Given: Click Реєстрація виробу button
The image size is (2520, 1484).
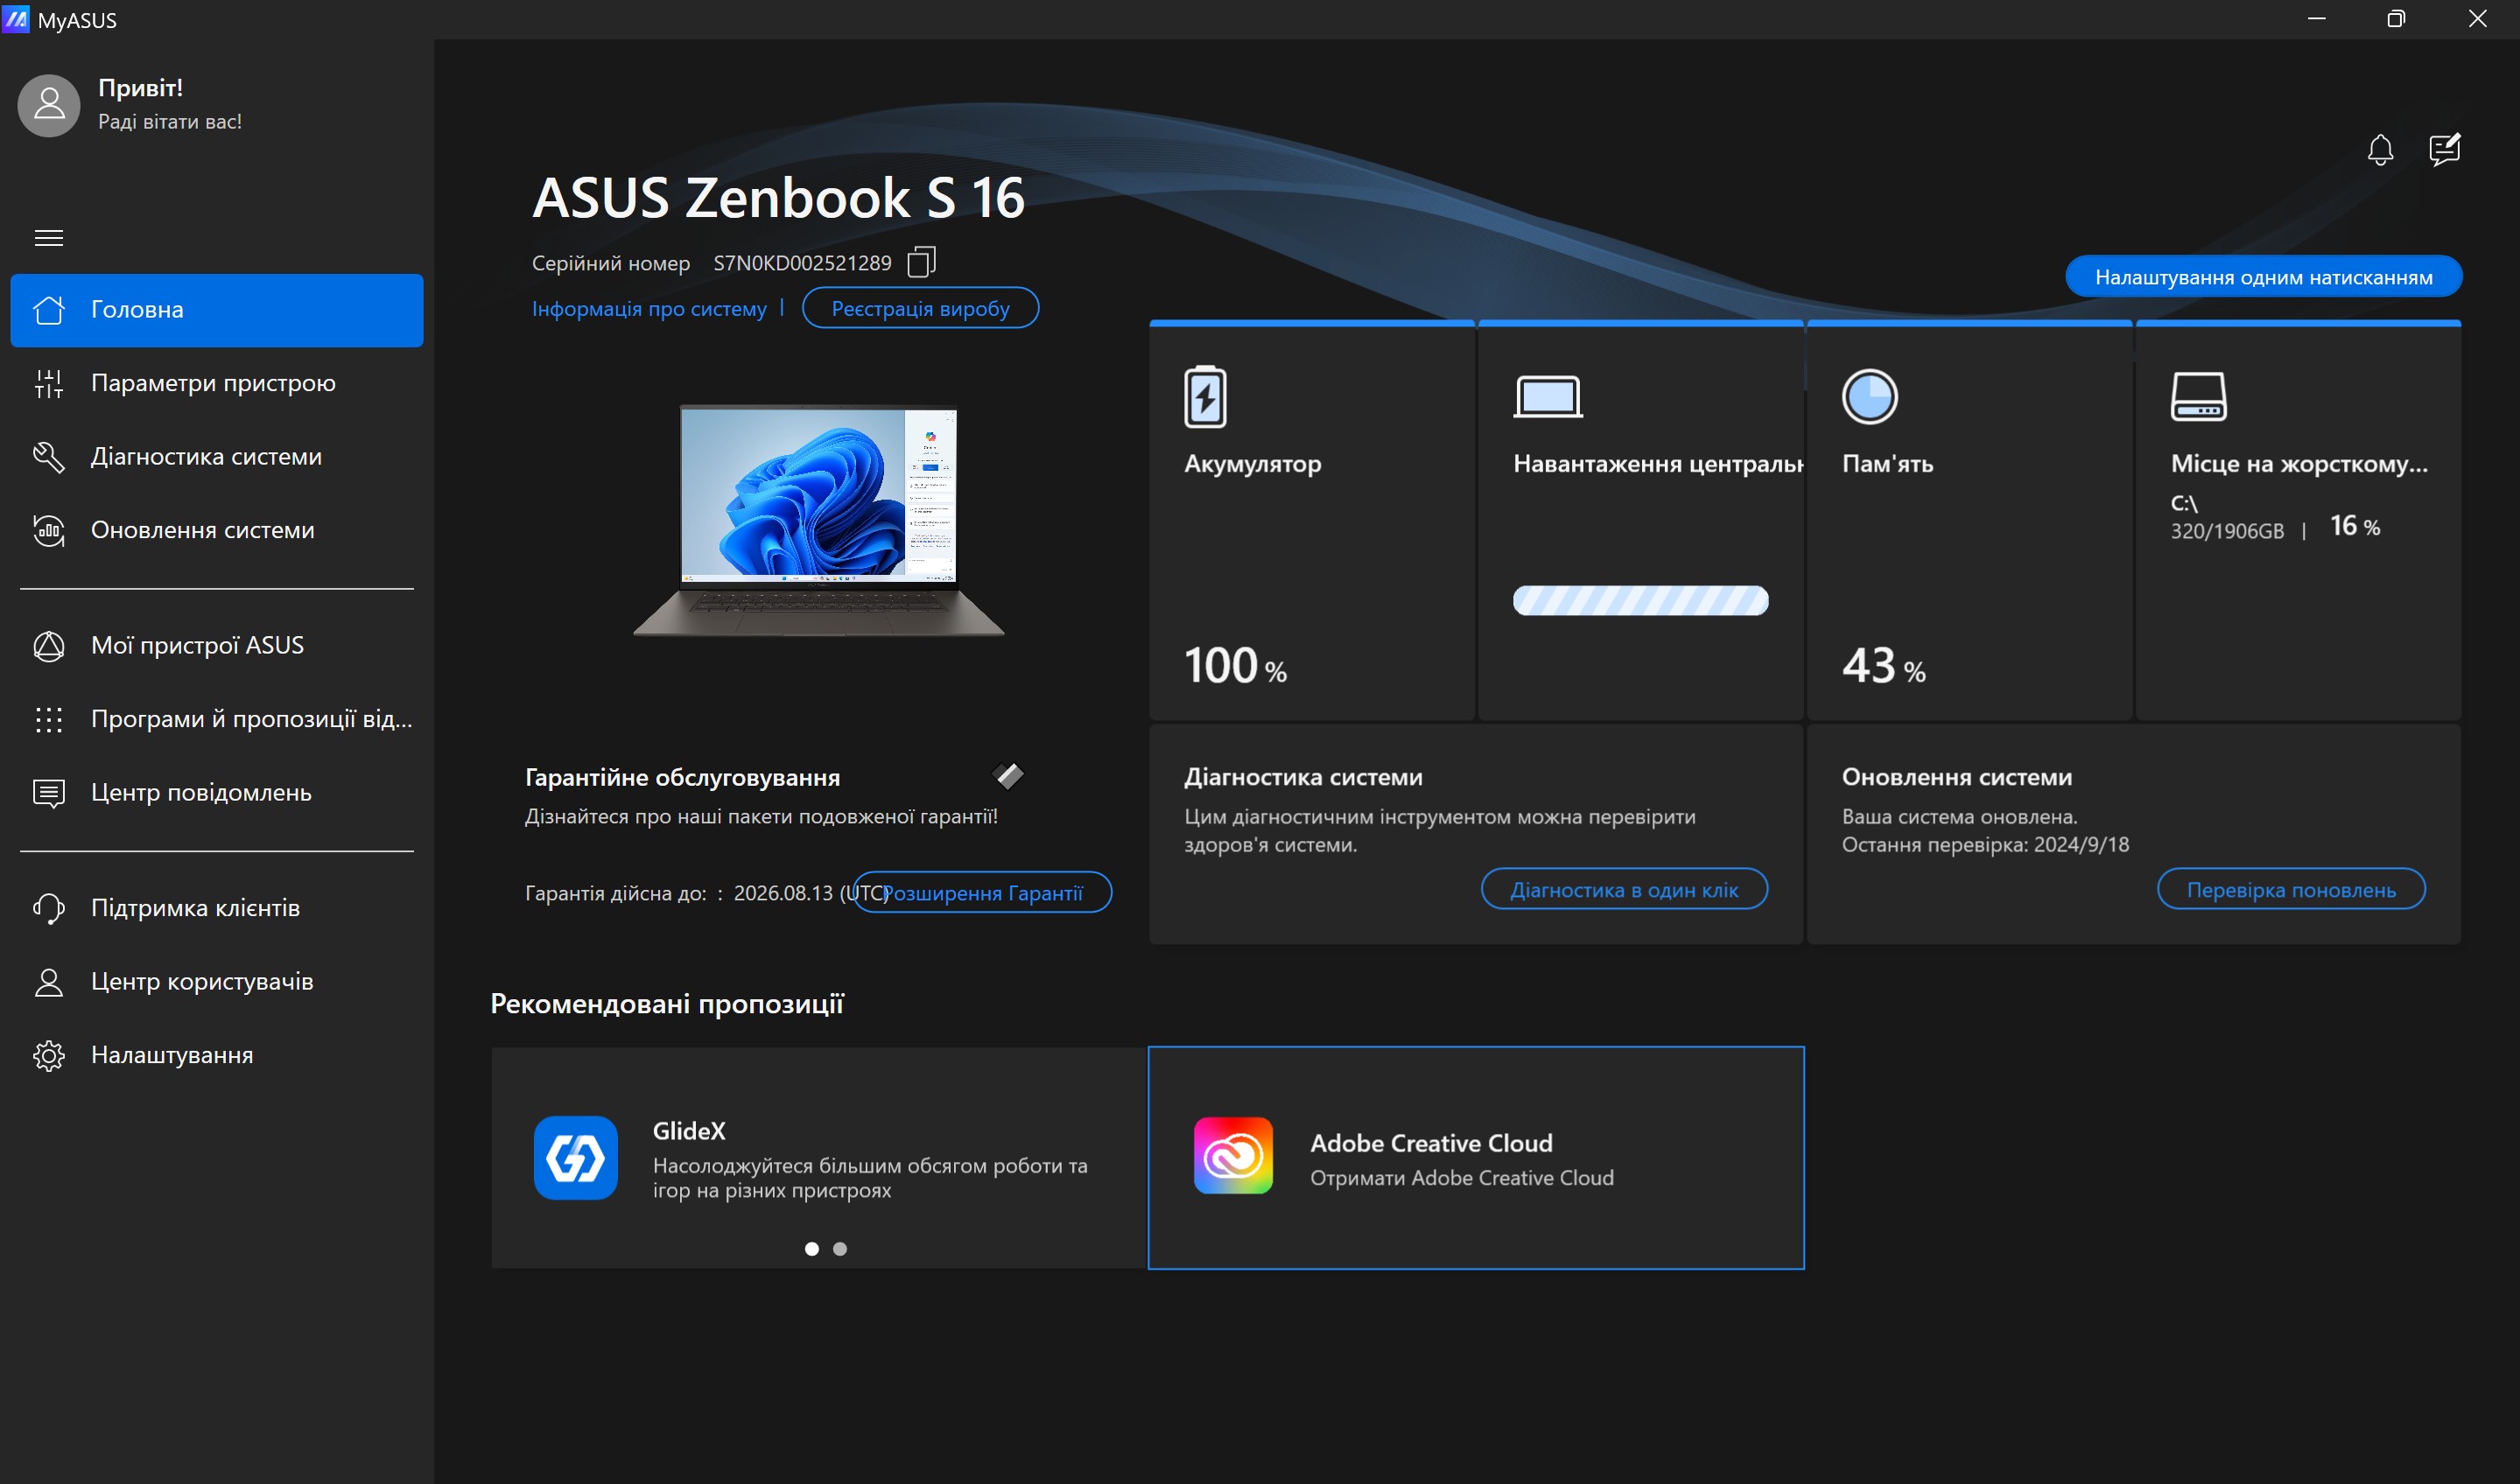Looking at the screenshot, I should coord(920,308).
